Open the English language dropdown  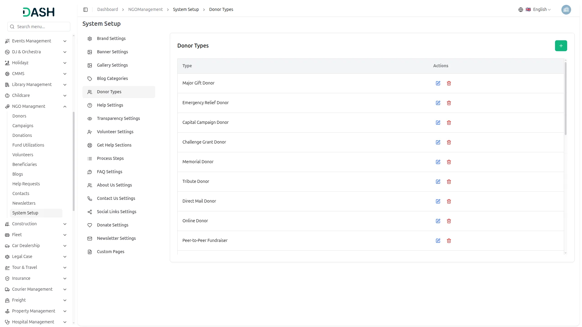[x=538, y=10]
